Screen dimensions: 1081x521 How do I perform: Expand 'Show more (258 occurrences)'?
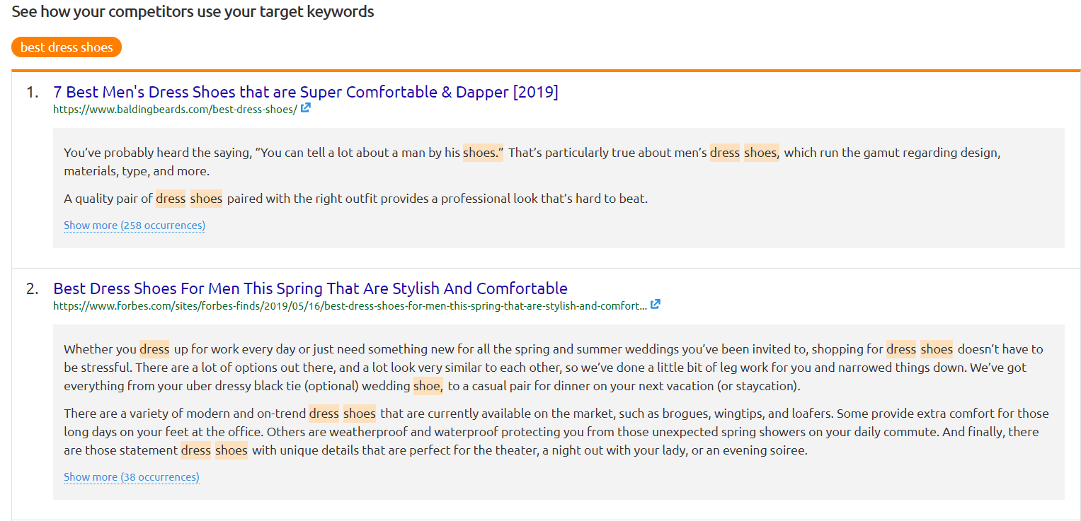tap(135, 226)
